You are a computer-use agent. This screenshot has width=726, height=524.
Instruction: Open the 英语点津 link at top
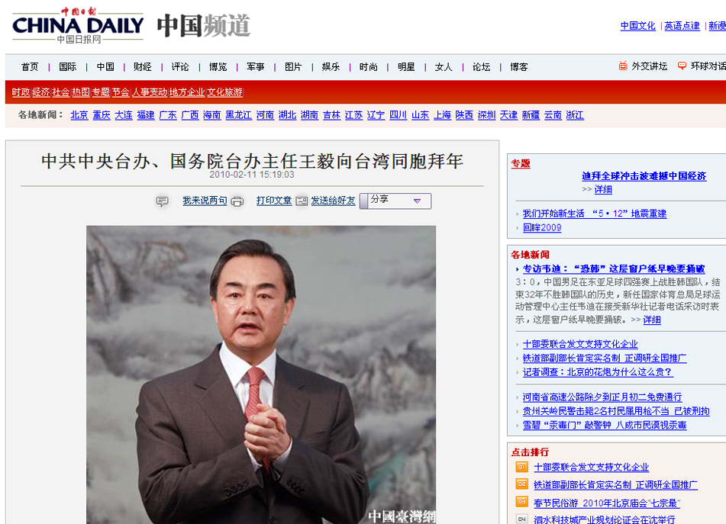pyautogui.click(x=682, y=26)
